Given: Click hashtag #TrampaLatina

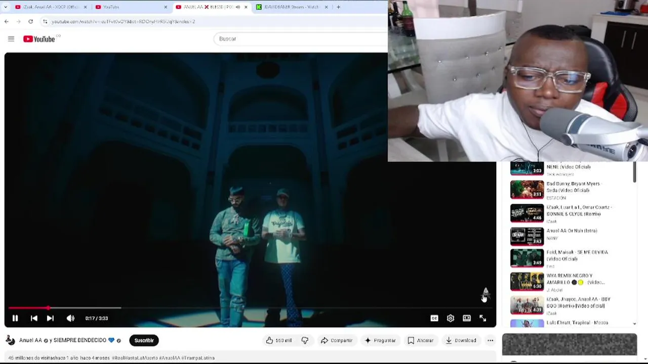Looking at the screenshot, I should (198, 358).
